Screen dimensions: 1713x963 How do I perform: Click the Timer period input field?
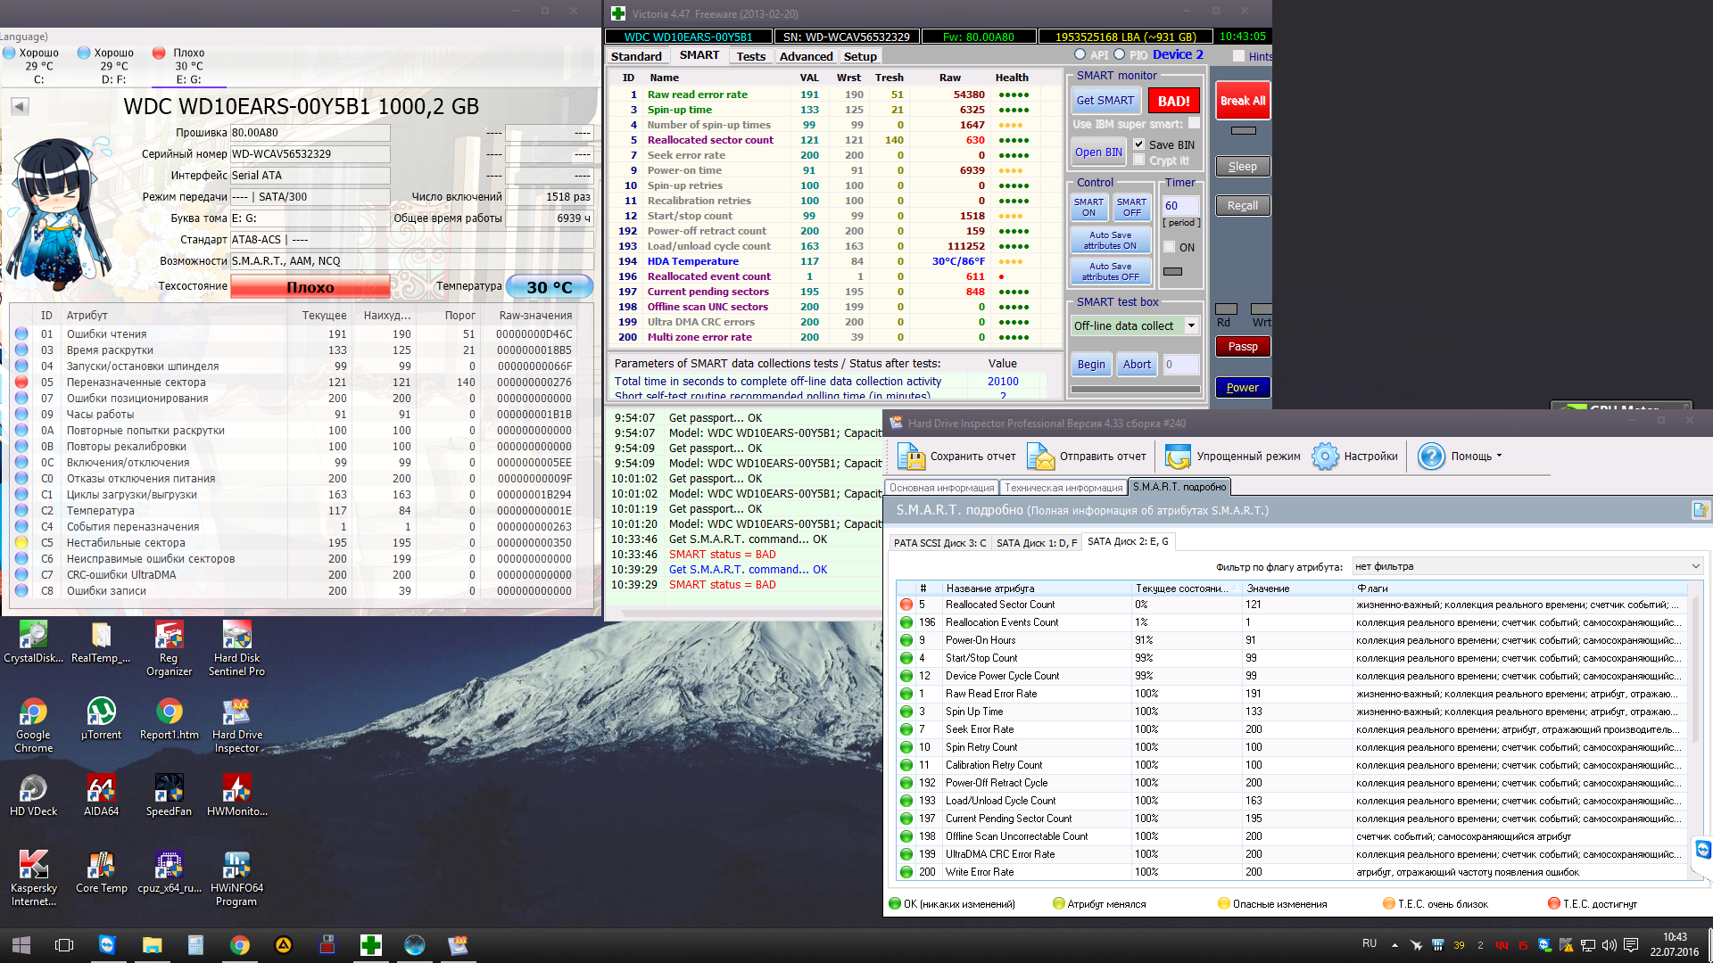tap(1180, 206)
